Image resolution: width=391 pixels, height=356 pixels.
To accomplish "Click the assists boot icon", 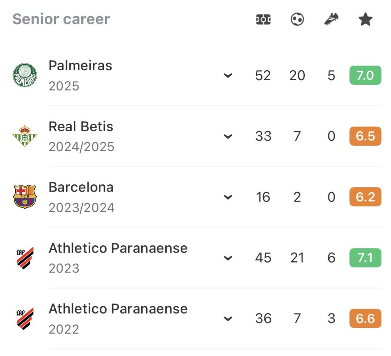I will 331,19.
